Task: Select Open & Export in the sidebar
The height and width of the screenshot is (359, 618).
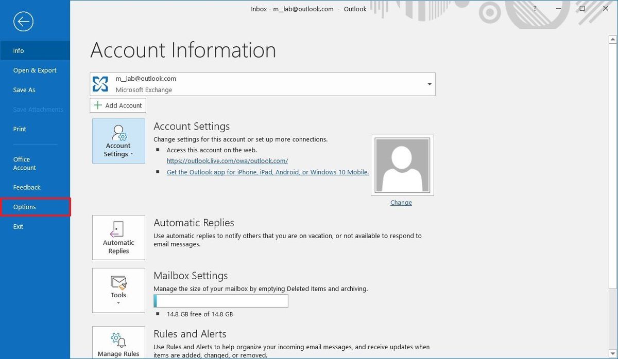Action: 35,70
